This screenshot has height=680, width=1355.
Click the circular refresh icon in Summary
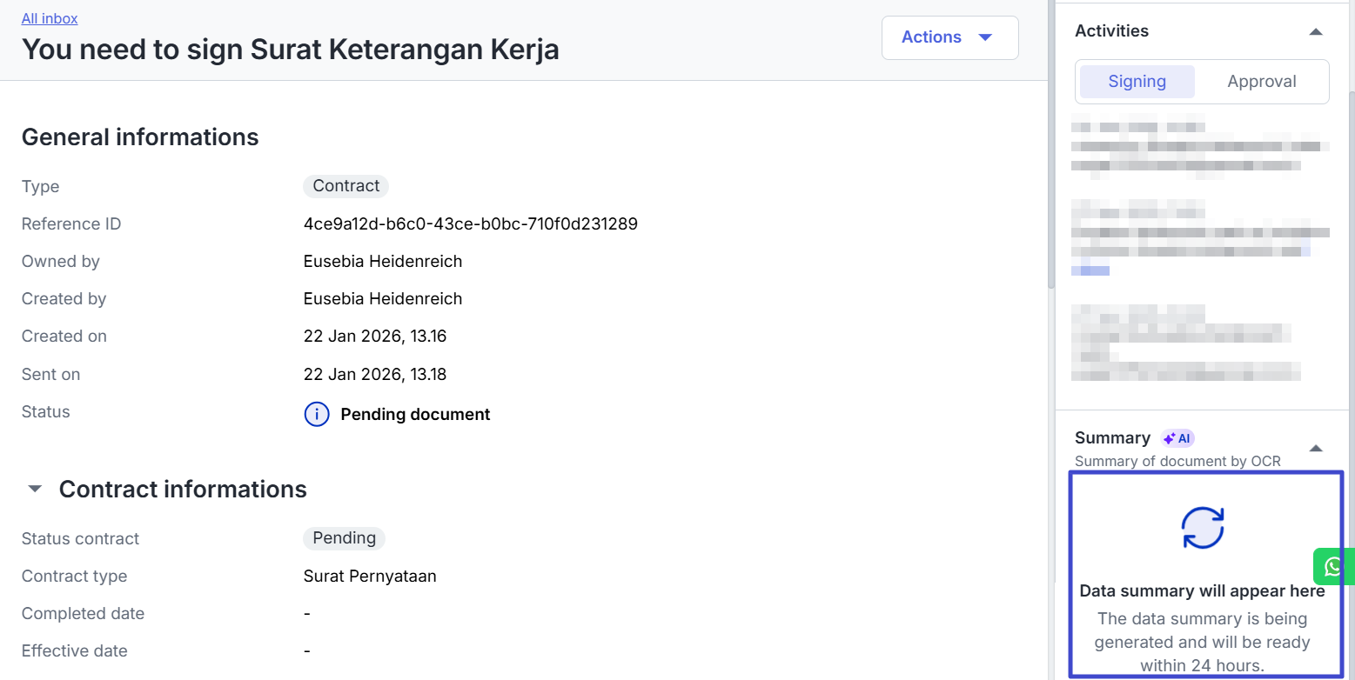coord(1202,528)
